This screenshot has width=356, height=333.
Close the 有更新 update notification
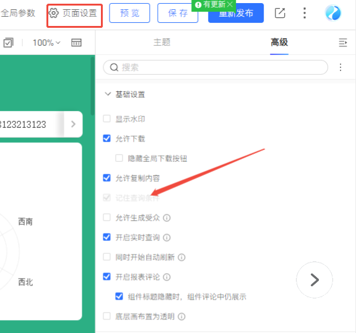[230, 4]
